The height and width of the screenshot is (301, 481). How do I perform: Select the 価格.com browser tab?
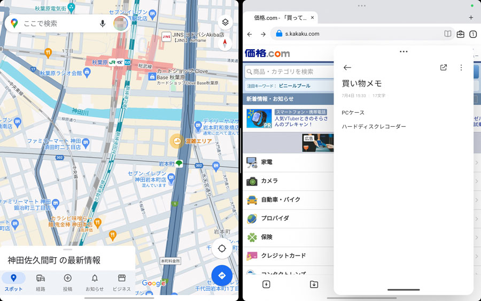[281, 18]
